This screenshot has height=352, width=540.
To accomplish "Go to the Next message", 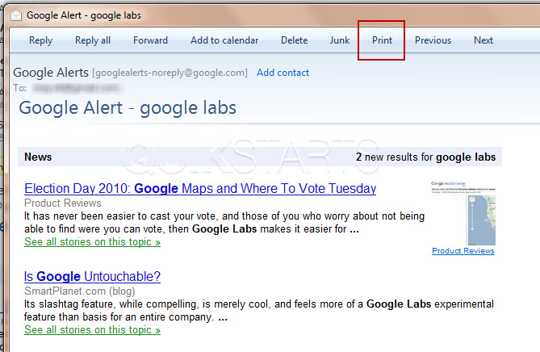I will [x=483, y=40].
